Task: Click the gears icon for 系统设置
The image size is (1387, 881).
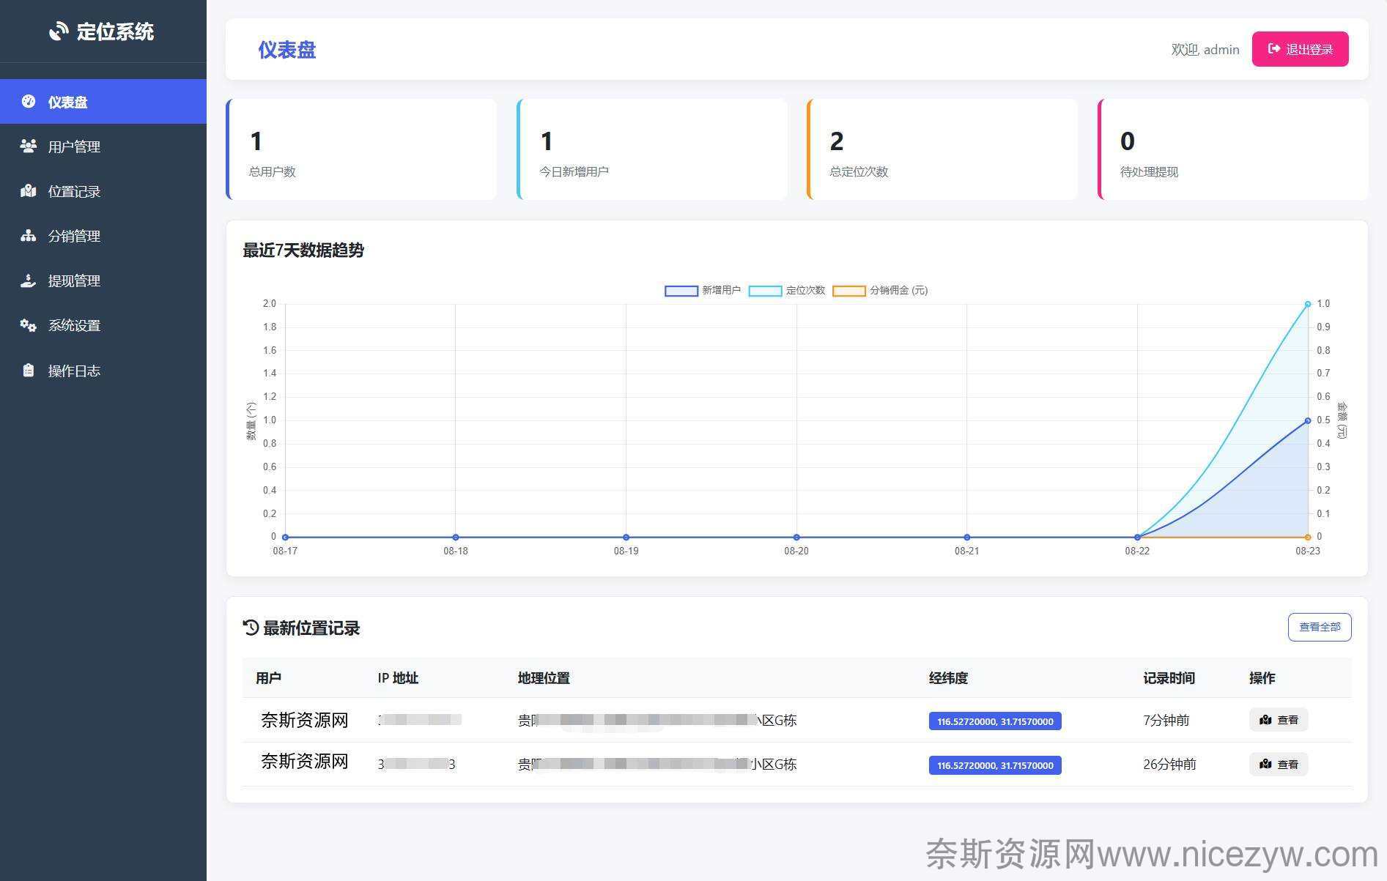Action: 29,325
